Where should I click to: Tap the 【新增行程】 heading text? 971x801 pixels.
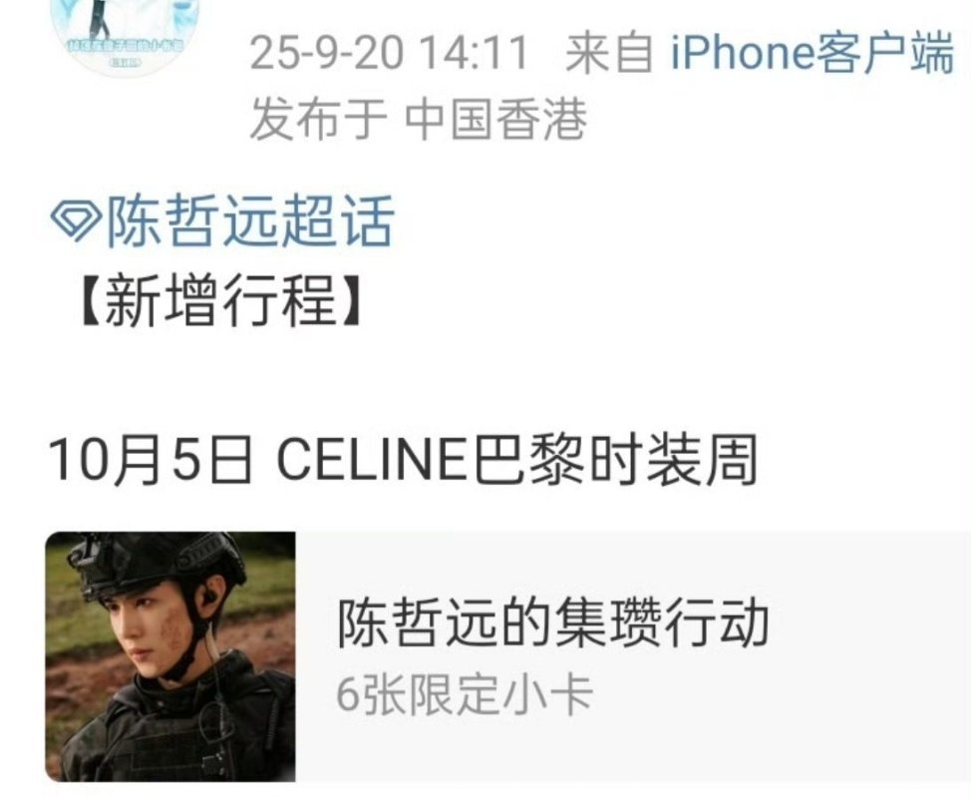[220, 301]
